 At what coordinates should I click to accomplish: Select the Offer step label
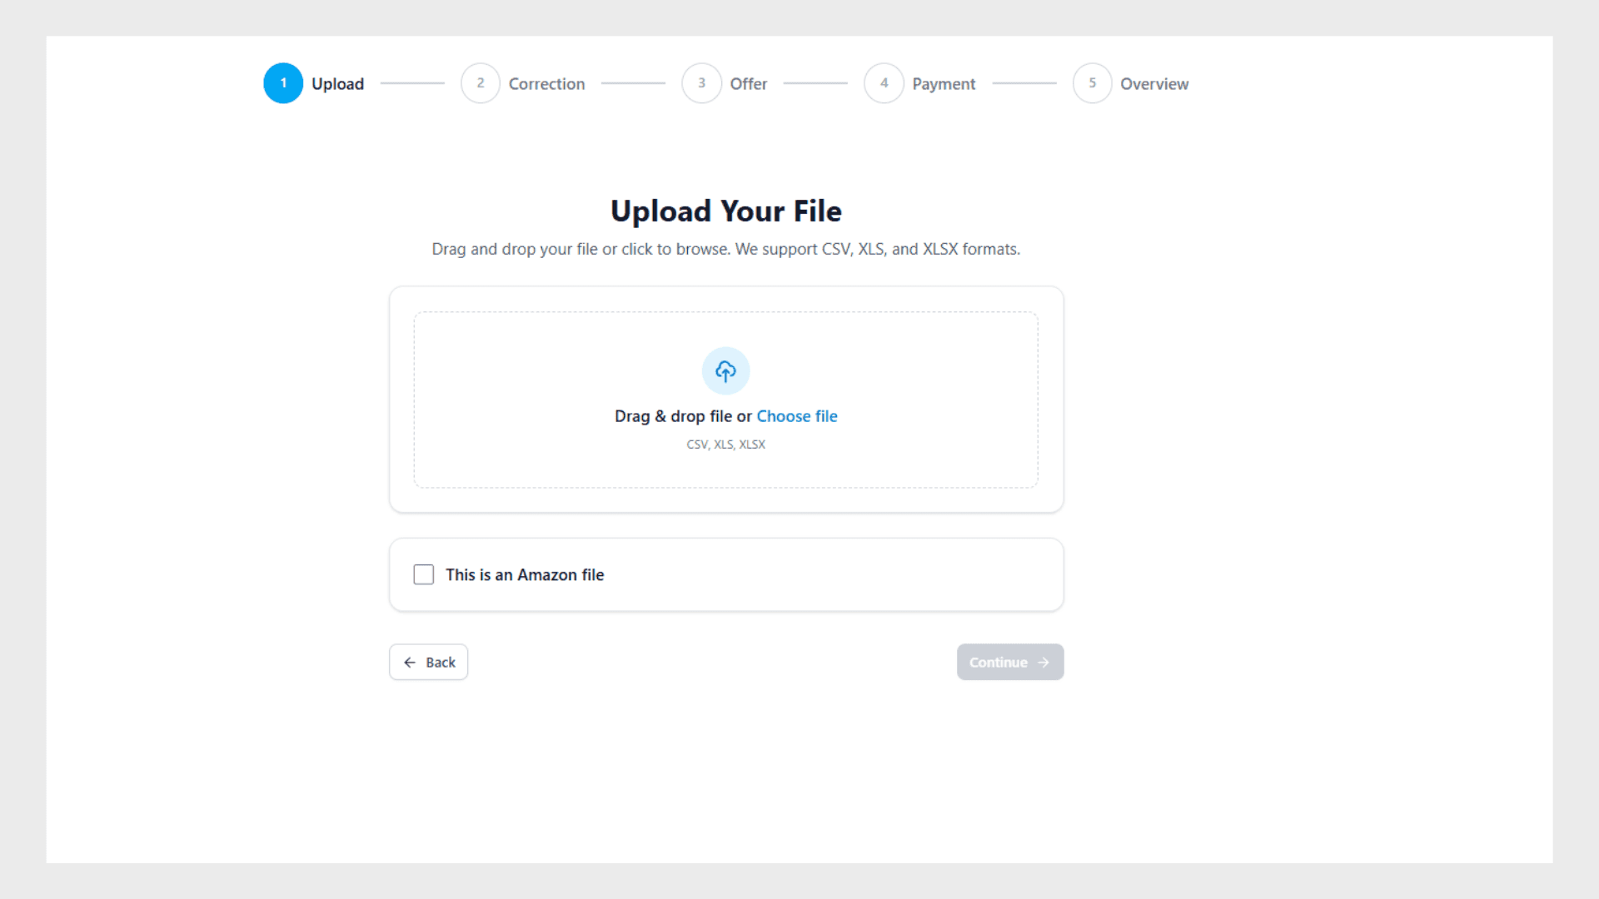click(749, 84)
